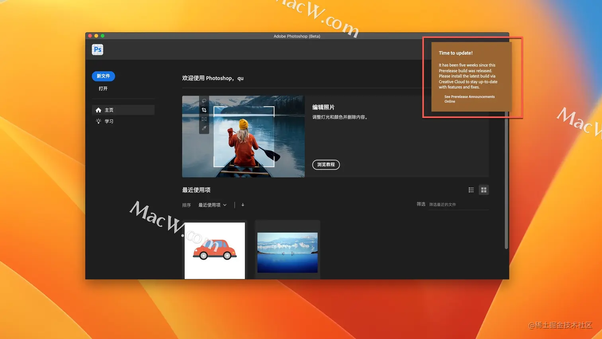Click the 排序 sort label

pos(186,205)
